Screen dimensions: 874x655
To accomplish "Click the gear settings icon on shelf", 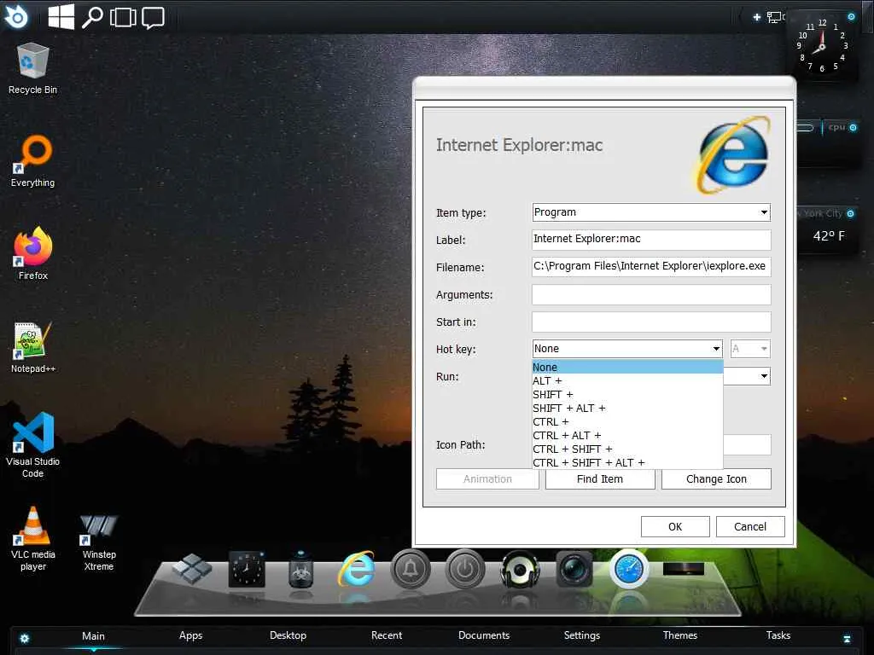I will coord(25,638).
